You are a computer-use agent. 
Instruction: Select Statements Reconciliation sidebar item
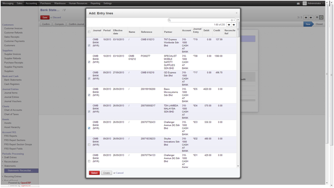[x=21, y=171]
